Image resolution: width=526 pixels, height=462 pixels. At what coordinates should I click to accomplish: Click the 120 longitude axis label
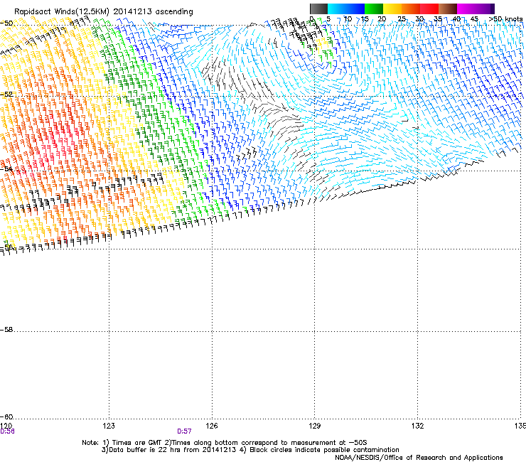pos(6,426)
